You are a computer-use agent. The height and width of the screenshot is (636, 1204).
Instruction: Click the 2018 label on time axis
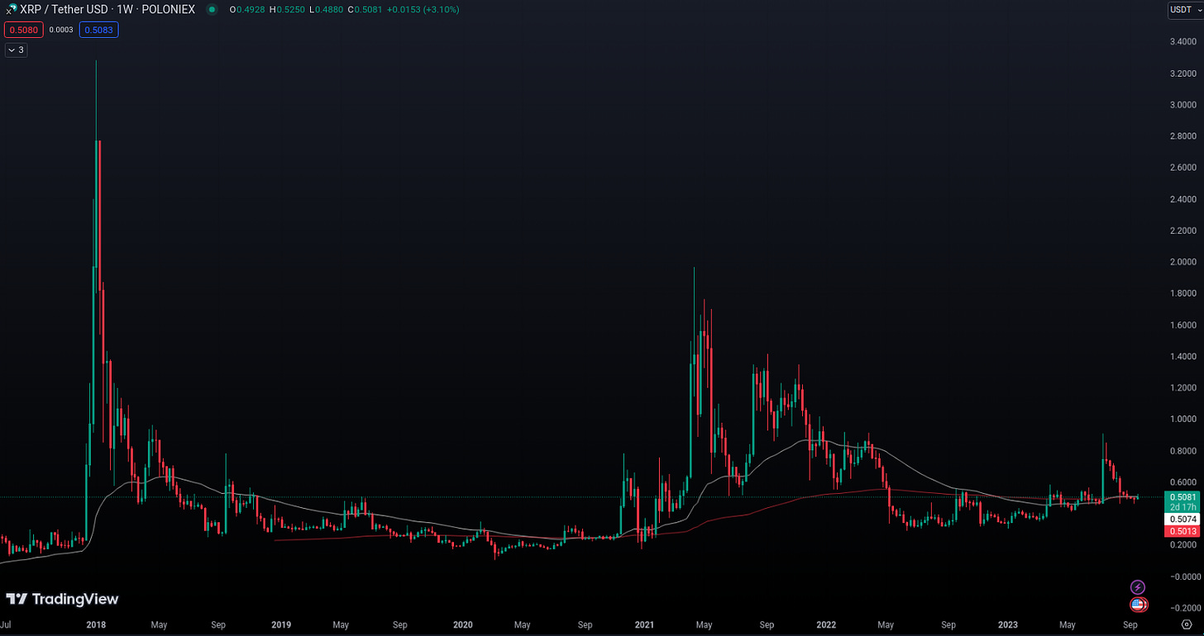96,625
